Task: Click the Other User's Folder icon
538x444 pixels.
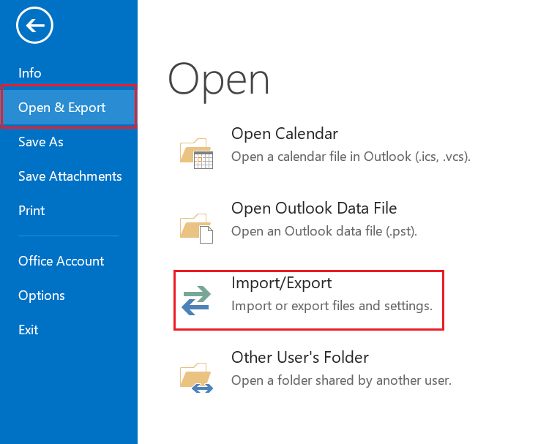Action: click(195, 376)
